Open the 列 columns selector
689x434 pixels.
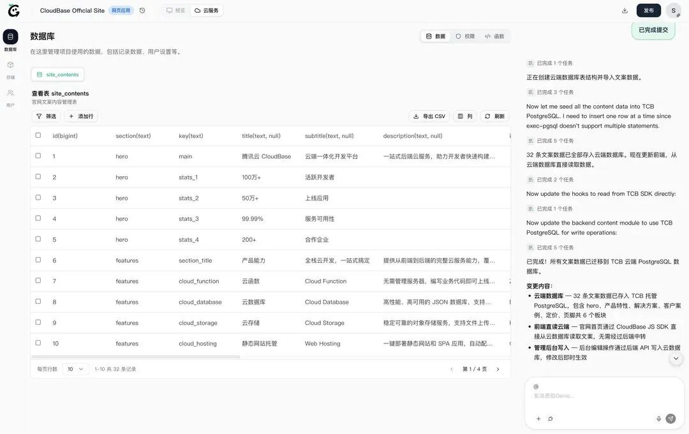[465, 117]
